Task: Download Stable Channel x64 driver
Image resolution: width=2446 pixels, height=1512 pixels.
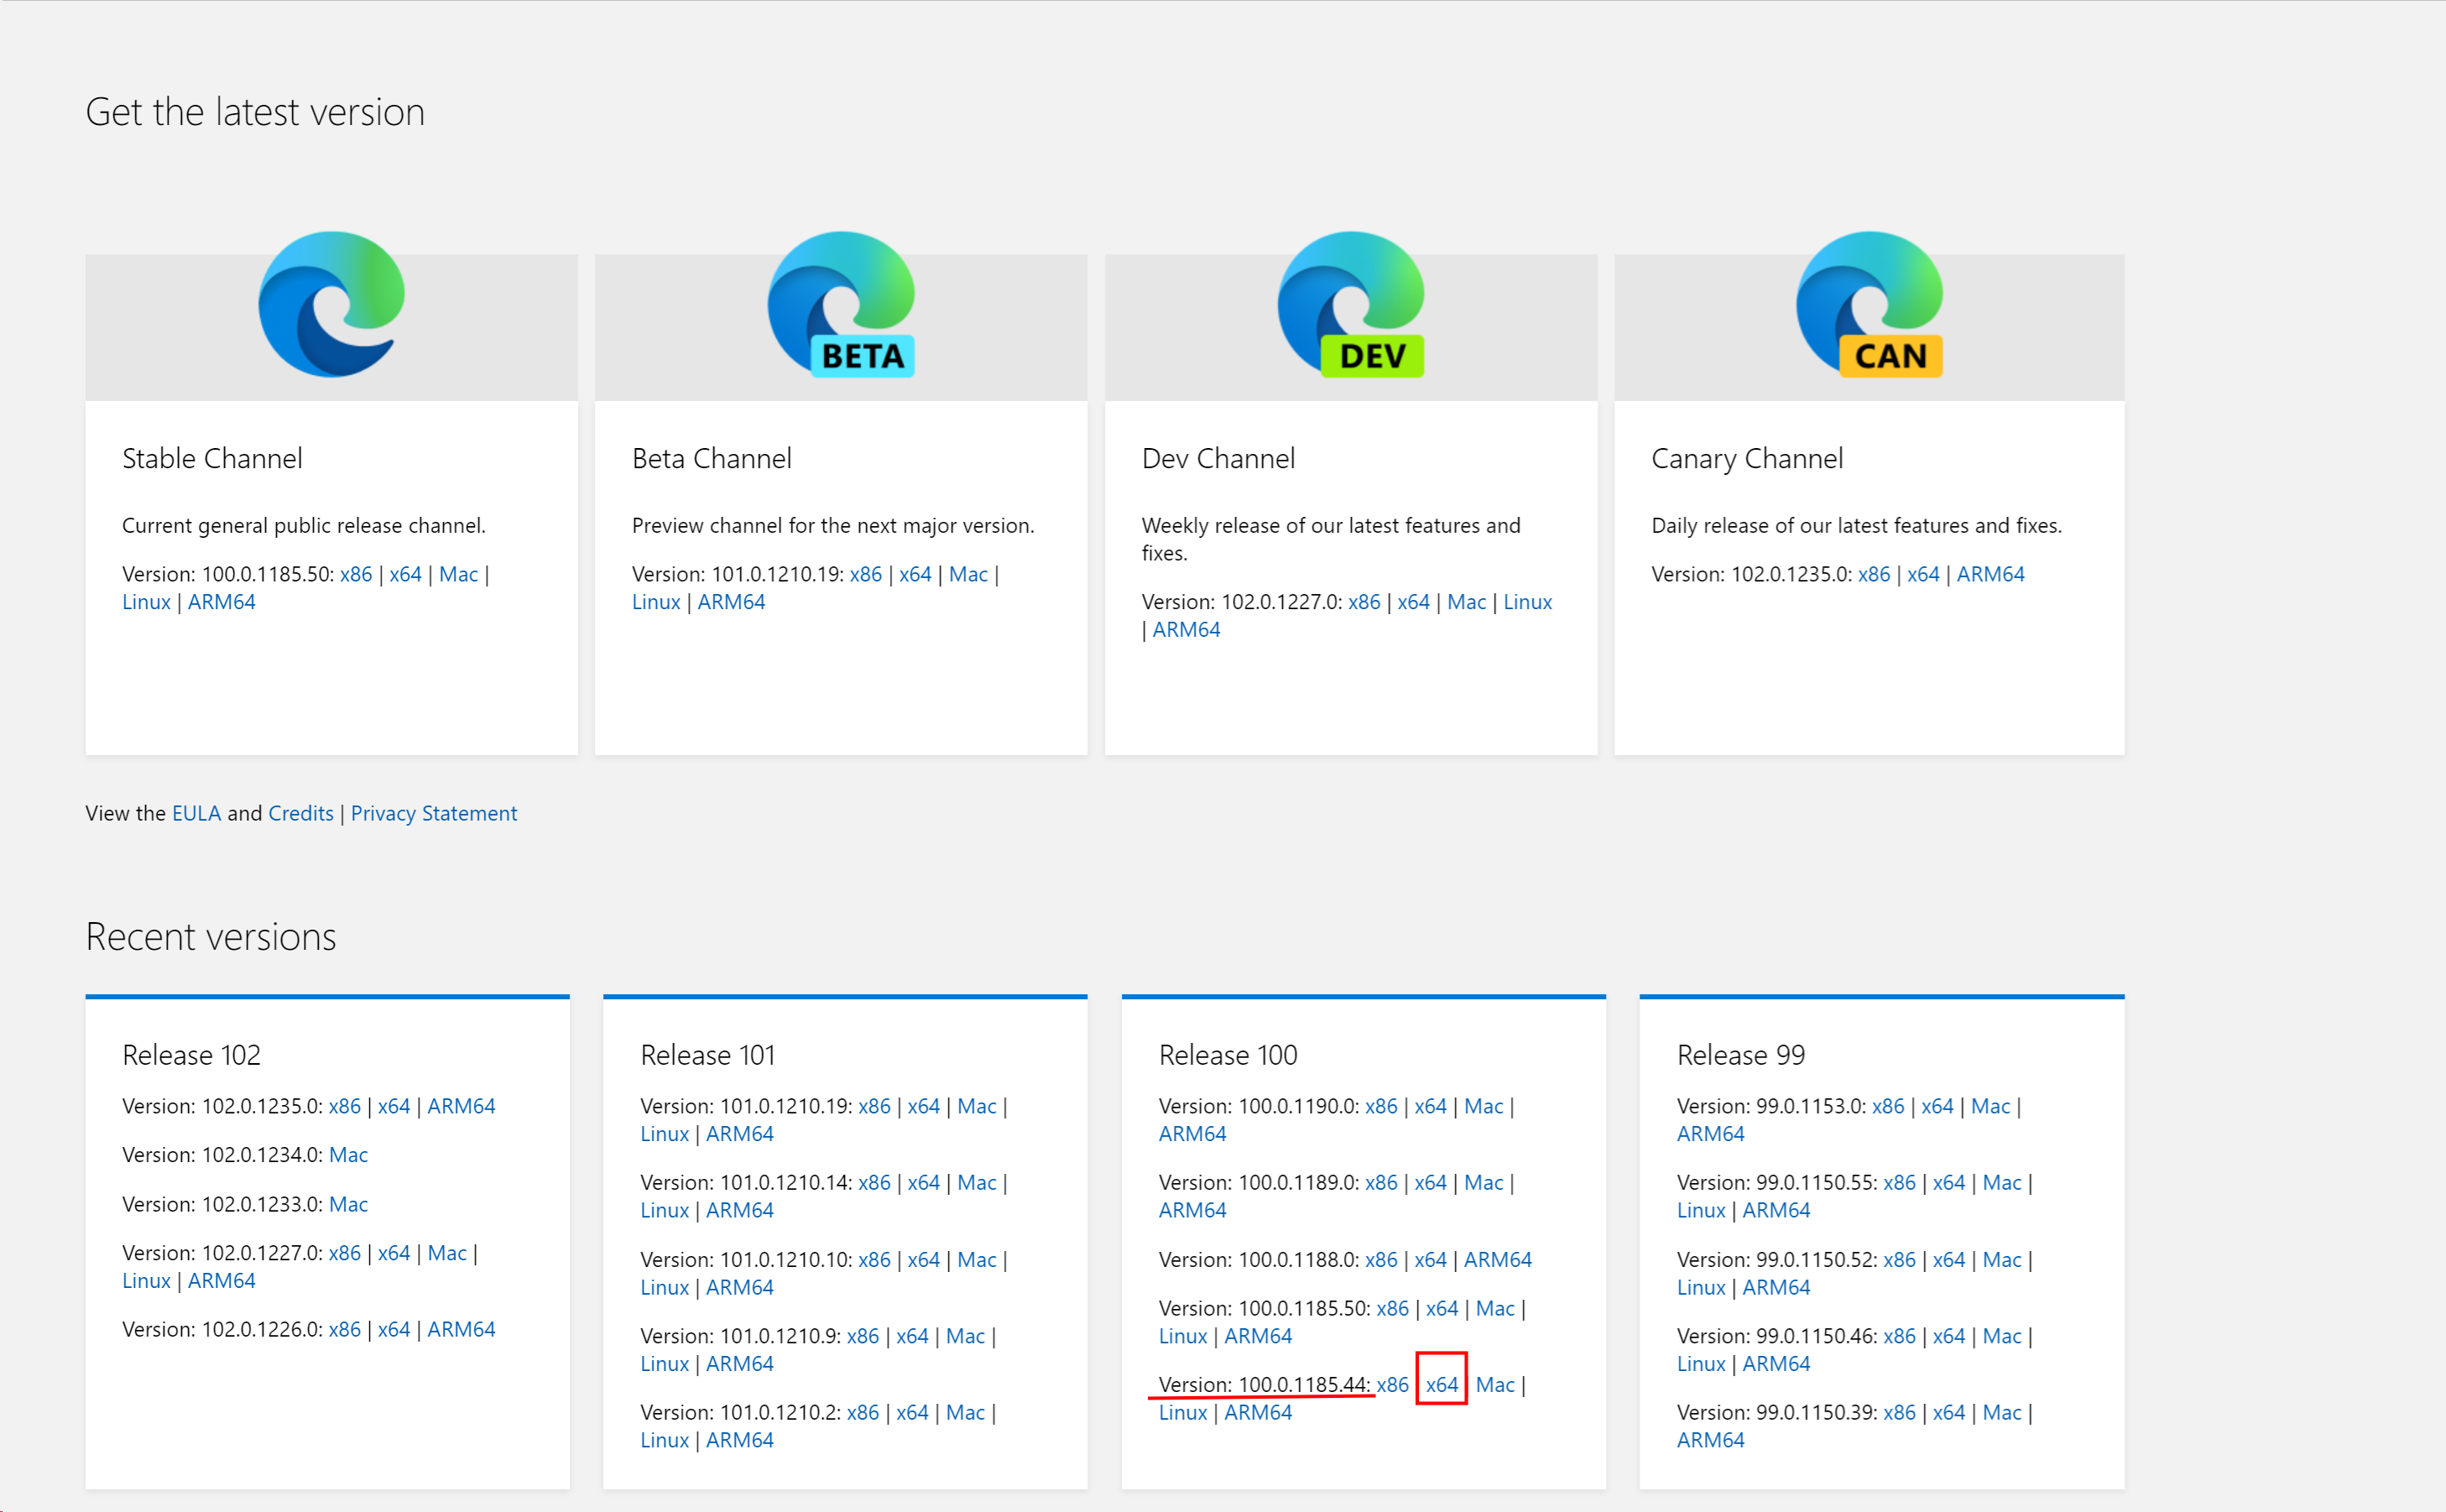Action: pos(405,574)
